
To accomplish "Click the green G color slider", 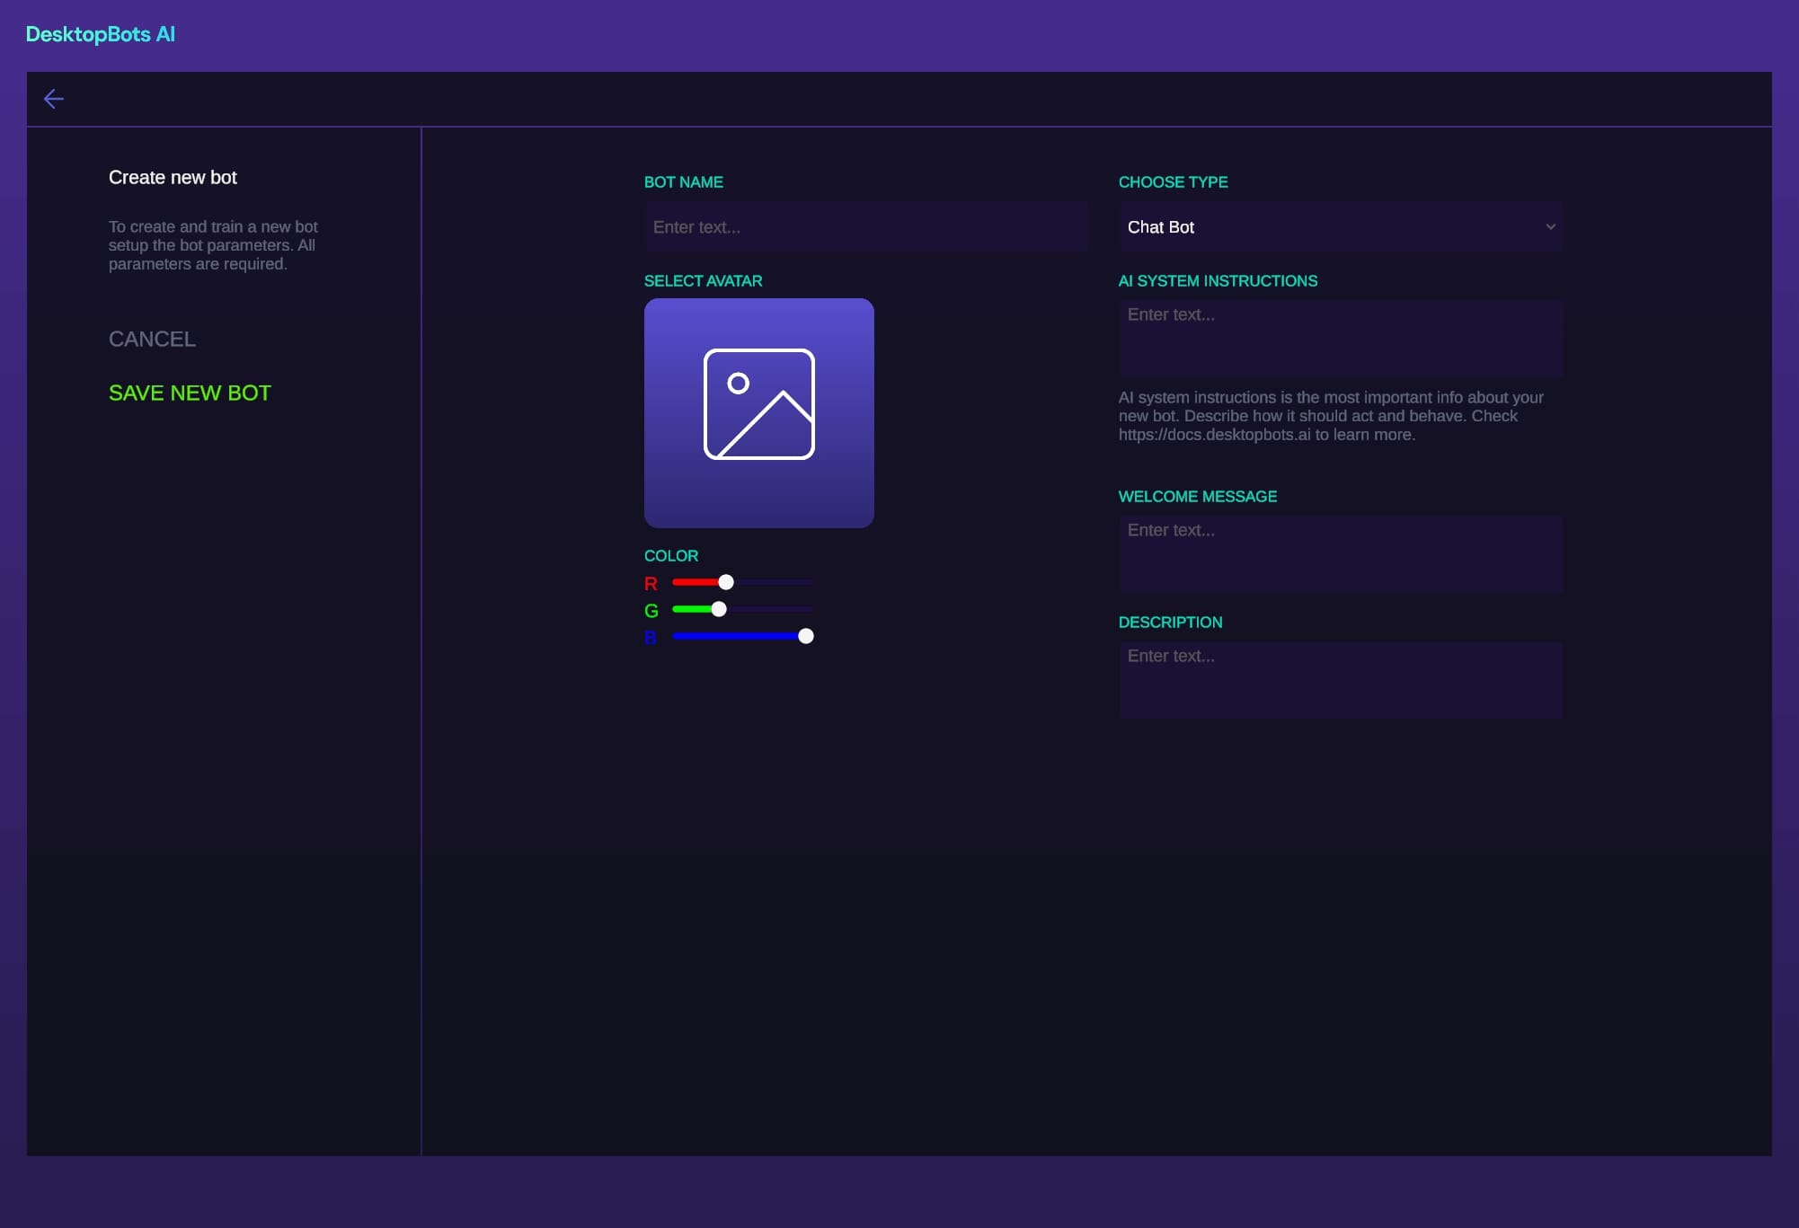I will tap(717, 609).
